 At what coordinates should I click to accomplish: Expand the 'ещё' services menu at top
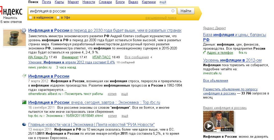pyautogui.click(x=163, y=2)
